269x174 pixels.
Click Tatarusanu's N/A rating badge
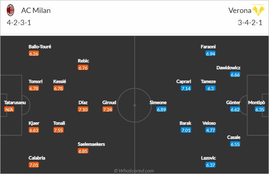point(9,109)
